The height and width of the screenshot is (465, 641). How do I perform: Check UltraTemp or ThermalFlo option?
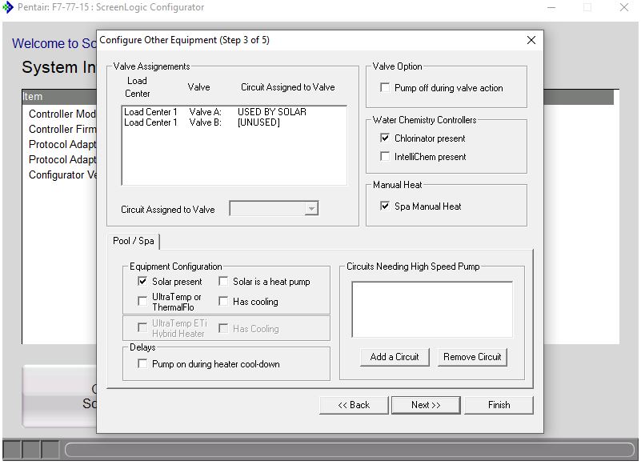142,302
